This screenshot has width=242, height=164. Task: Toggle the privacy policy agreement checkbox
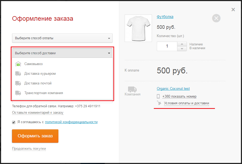[14, 122]
